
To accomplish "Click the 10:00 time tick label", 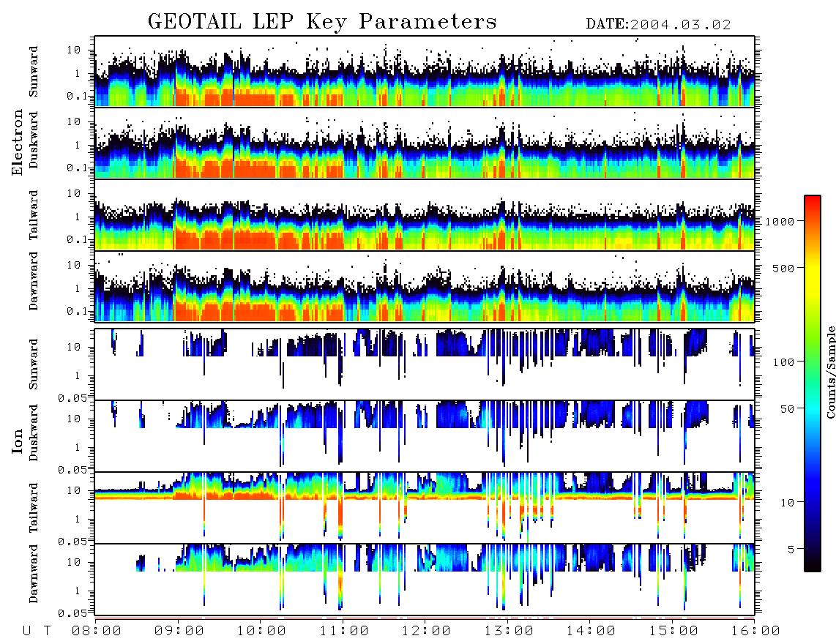I will click(x=262, y=631).
